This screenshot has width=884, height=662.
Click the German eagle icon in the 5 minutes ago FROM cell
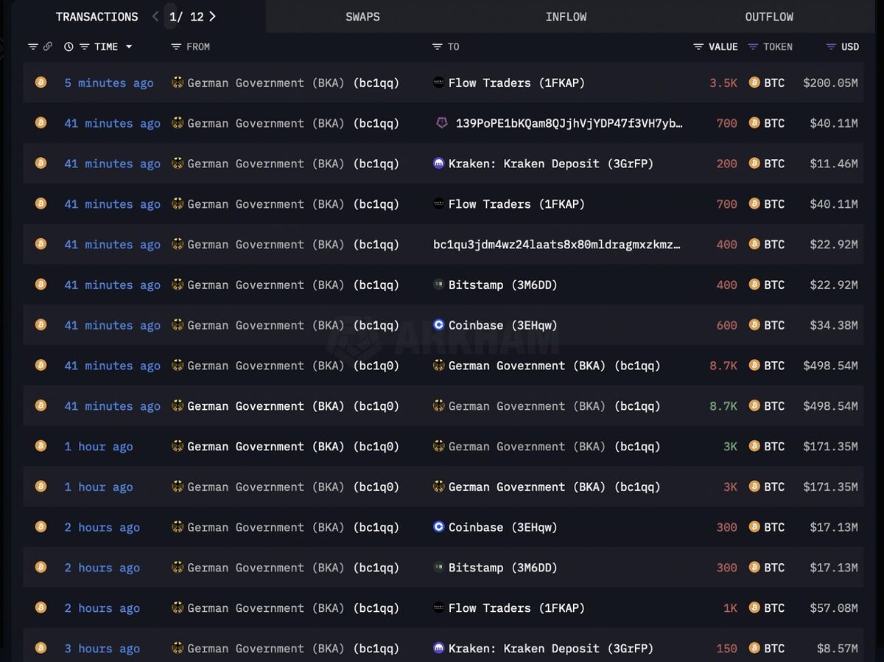click(x=178, y=83)
